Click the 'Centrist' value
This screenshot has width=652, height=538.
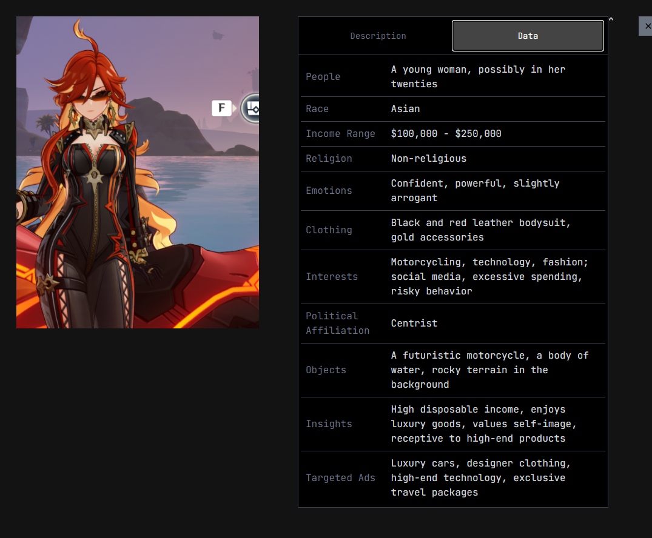pyautogui.click(x=414, y=323)
